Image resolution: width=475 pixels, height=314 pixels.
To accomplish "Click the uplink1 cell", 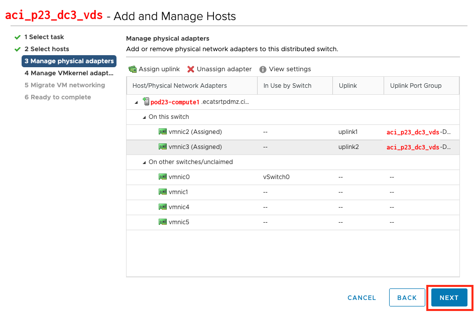I will click(348, 132).
